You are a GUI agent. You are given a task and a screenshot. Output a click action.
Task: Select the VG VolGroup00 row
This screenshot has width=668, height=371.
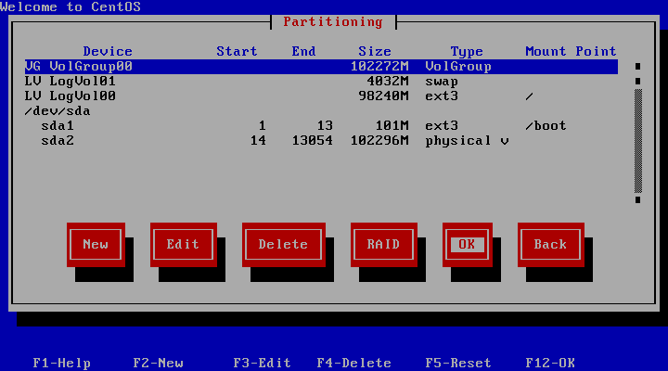point(320,67)
